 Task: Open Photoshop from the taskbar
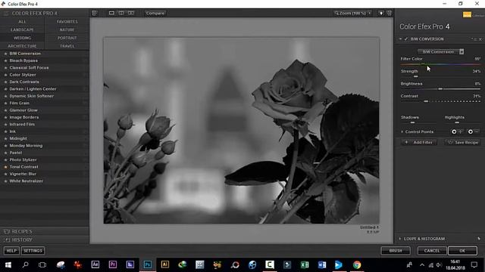tap(148, 264)
